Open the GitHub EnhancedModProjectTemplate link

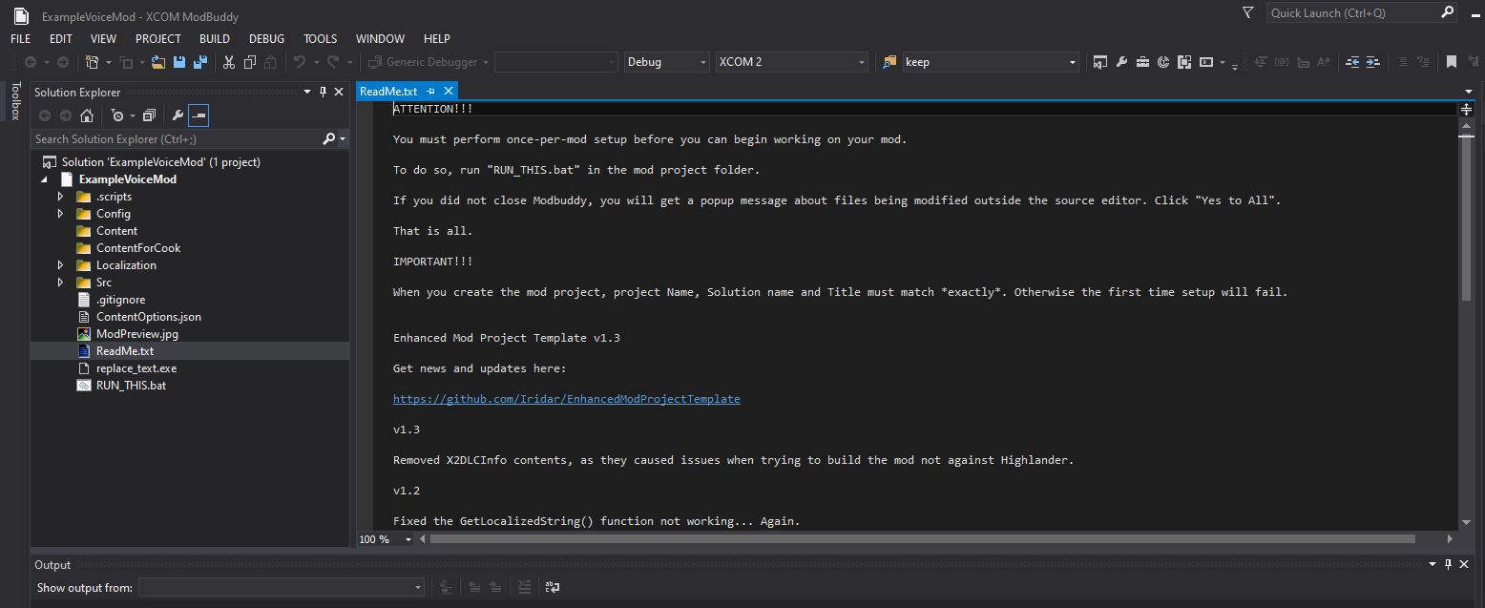(x=566, y=399)
